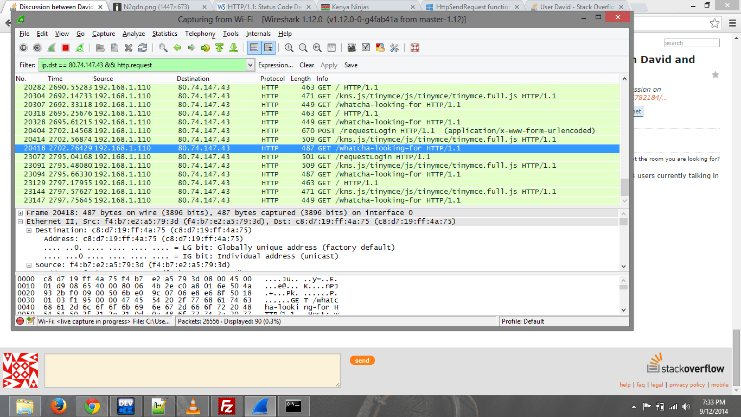The height and width of the screenshot is (417, 741).
Task: Open capture file properties status icon
Action: [30, 321]
